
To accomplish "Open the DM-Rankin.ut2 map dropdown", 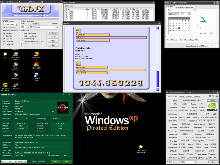I will (57, 27).
